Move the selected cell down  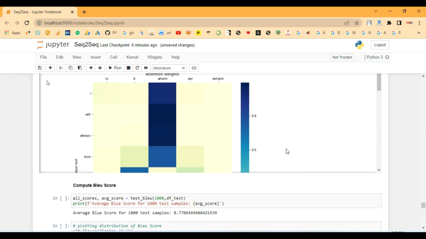(100, 68)
